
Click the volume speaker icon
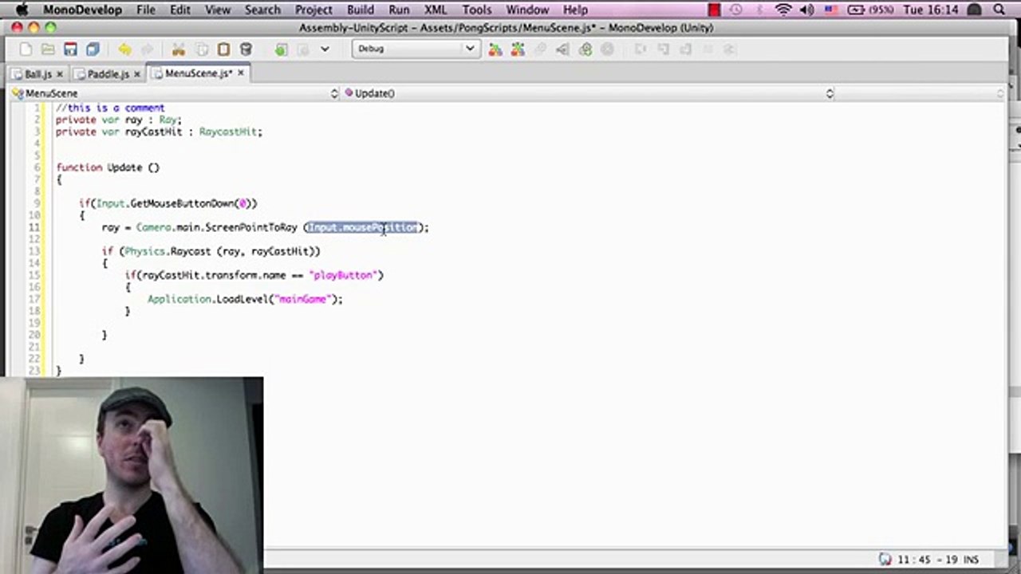coord(806,10)
